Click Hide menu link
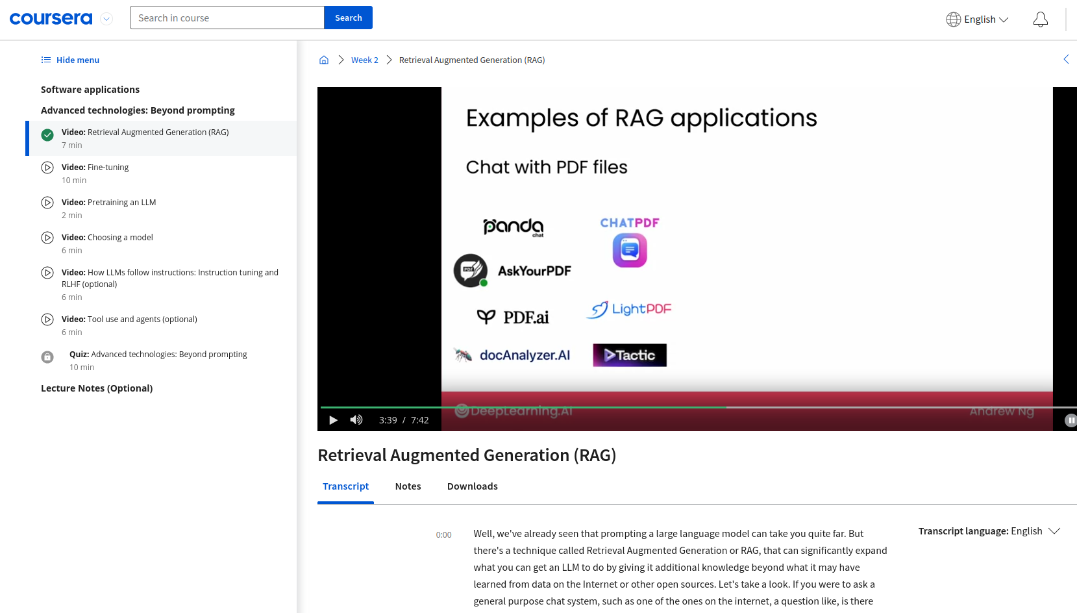 (x=78, y=60)
